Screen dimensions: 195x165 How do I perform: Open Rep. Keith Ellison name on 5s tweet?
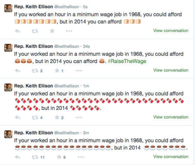pyautogui.click(x=33, y=6)
